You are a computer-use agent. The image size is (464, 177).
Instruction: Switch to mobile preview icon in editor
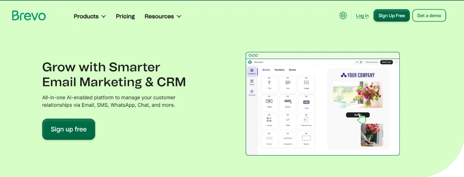(361, 62)
